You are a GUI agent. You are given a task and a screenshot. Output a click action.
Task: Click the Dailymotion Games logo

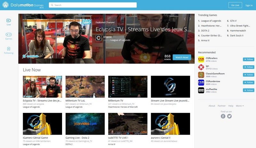23,5
